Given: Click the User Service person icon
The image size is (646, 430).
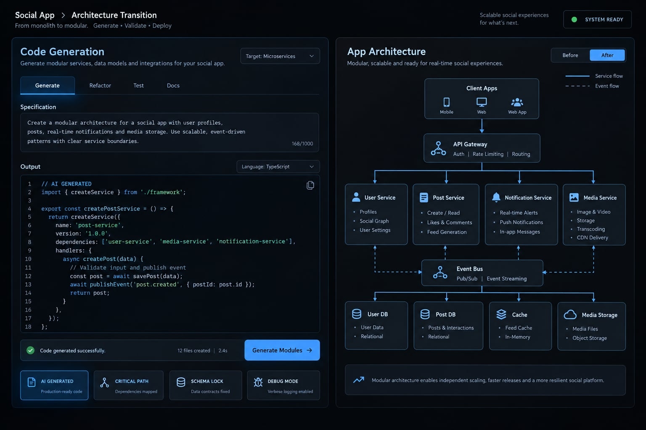Looking at the screenshot, I should tap(356, 197).
